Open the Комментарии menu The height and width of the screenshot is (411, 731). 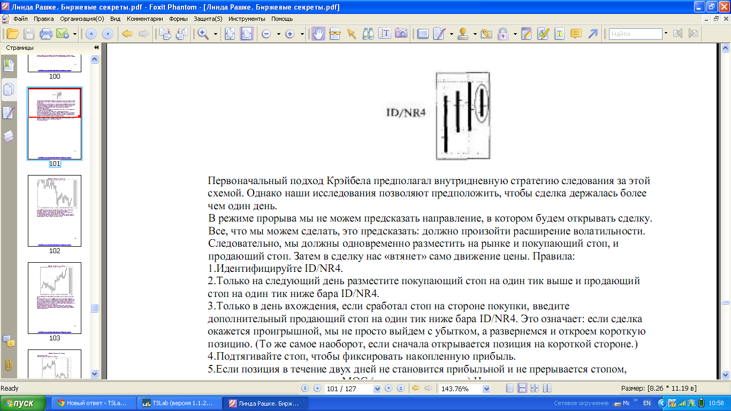[144, 19]
